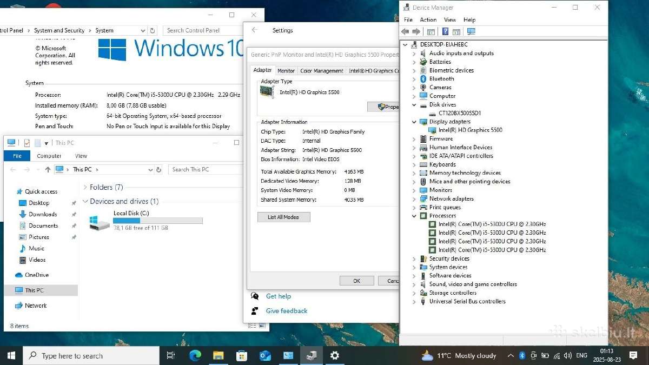Screen dimensions: 649x365
Task: Click the Cameras category icon
Action: 423,88
